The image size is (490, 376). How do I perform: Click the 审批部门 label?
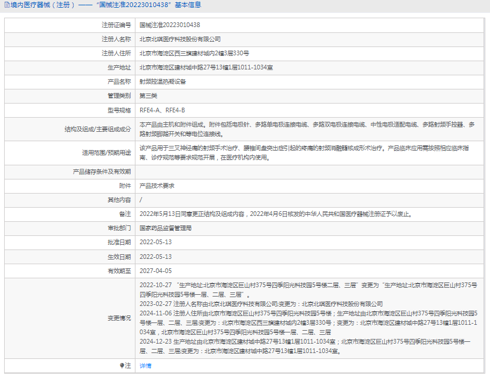pos(119,228)
